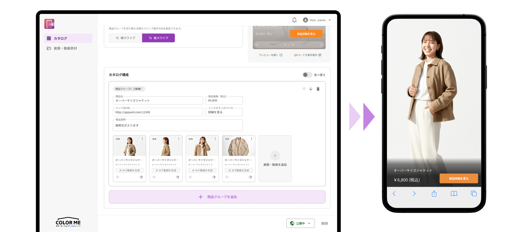The image size is (524, 232).
Task: Move product group down with down arrow
Action: pyautogui.click(x=311, y=89)
